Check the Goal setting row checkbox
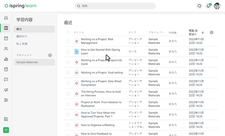Screen dimensions: 225x136 pyautogui.click(x=69, y=72)
